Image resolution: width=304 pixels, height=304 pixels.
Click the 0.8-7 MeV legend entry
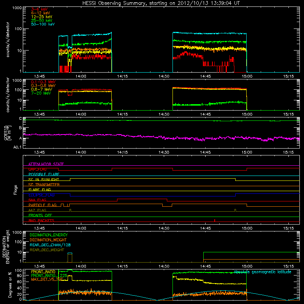(x=42, y=89)
